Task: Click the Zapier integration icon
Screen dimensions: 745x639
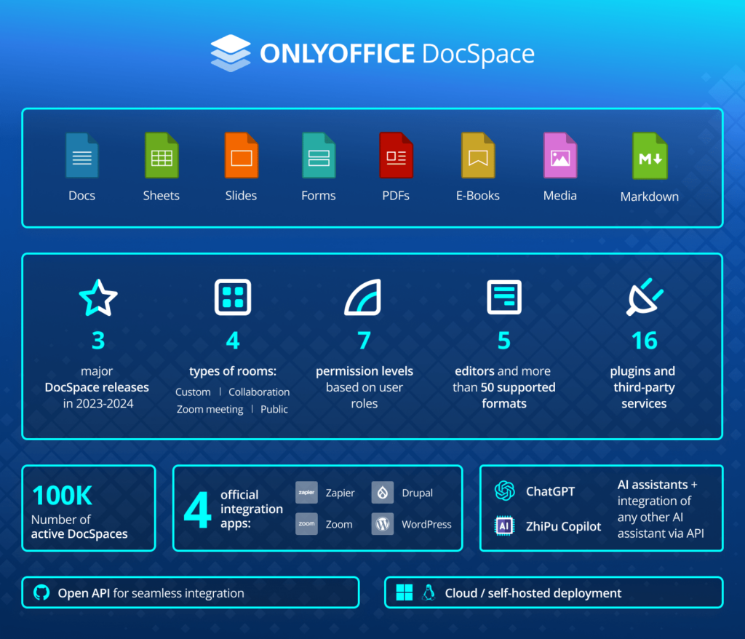Action: [x=306, y=493]
